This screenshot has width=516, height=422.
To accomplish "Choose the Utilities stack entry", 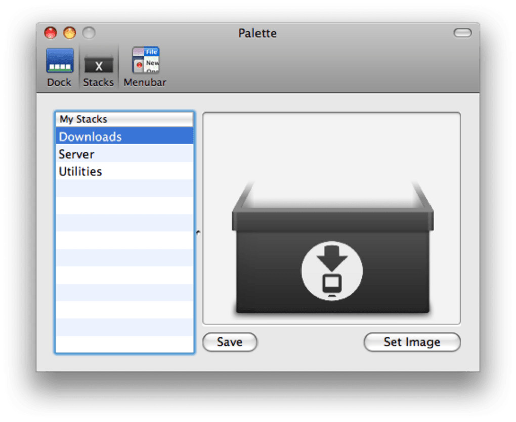I will (124, 171).
